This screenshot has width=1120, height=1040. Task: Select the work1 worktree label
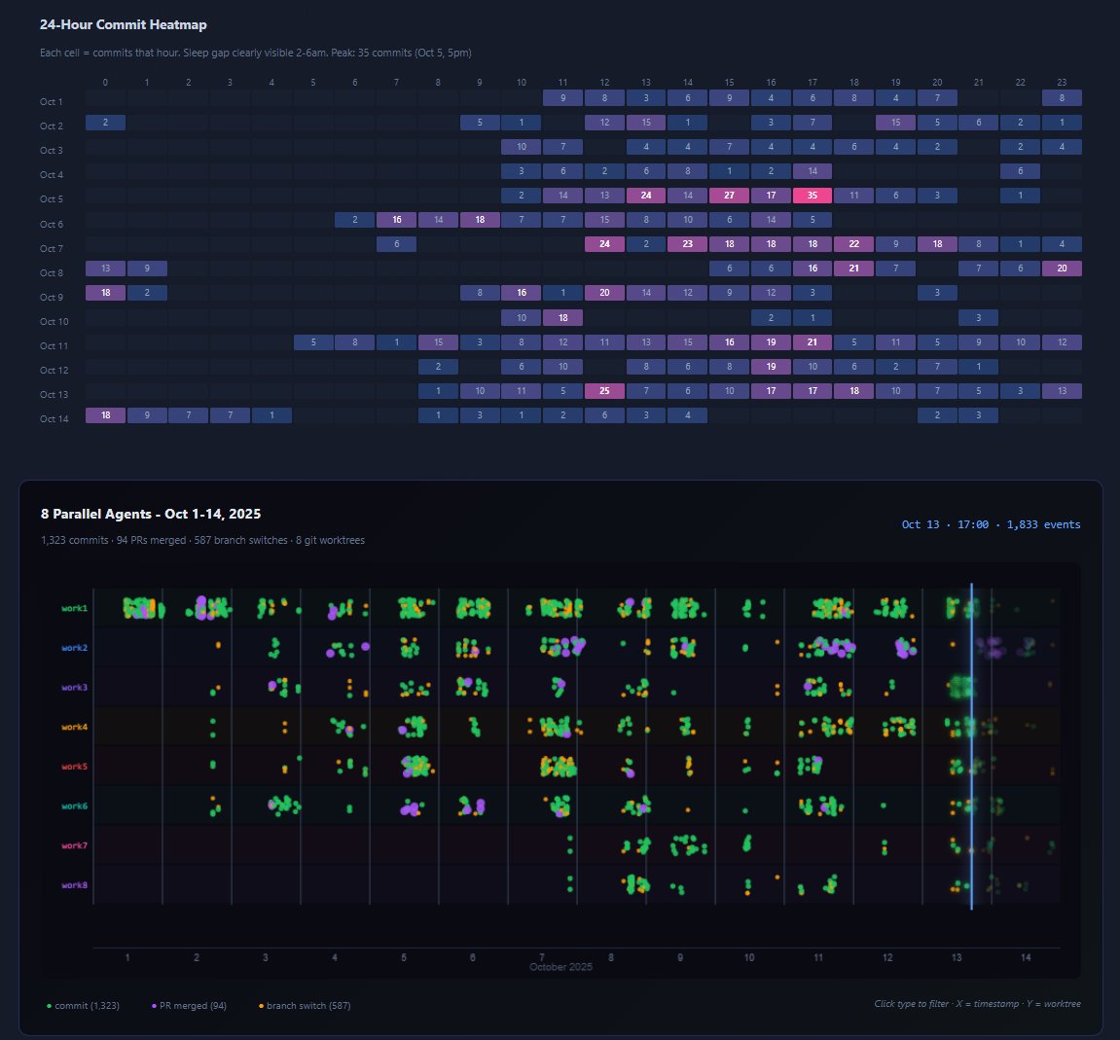pos(74,609)
